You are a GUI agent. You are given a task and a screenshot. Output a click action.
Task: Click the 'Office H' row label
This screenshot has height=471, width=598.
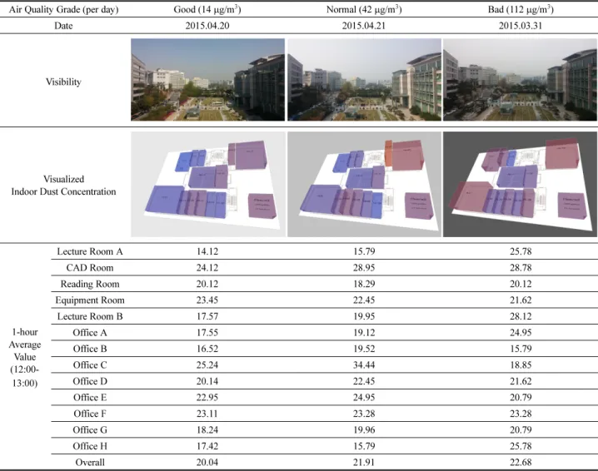(90, 446)
